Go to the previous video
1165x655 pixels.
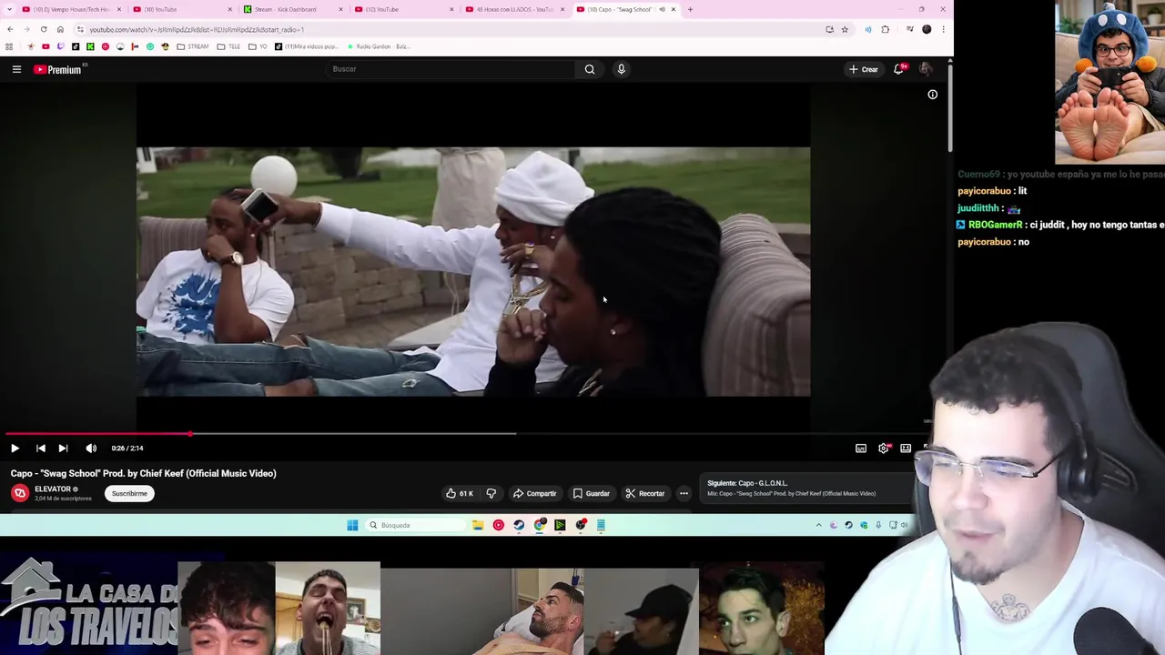[x=40, y=448]
